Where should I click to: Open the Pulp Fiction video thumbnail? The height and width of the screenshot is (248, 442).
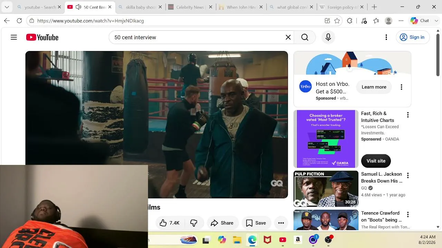[x=326, y=189]
